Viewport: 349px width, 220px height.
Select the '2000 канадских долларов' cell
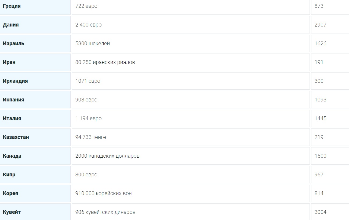coord(107,156)
